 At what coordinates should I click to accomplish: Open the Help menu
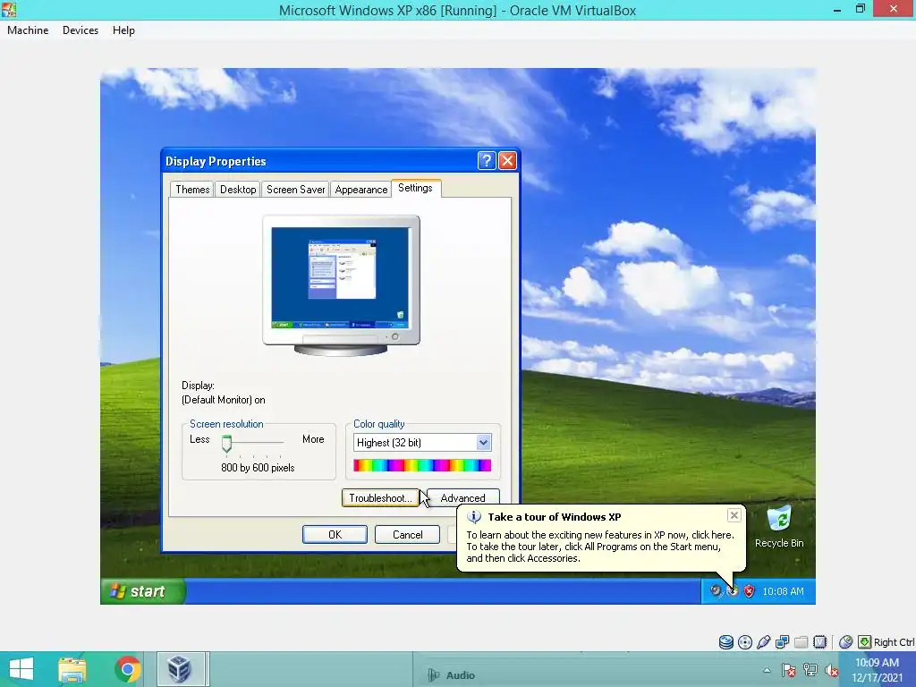pyautogui.click(x=123, y=30)
